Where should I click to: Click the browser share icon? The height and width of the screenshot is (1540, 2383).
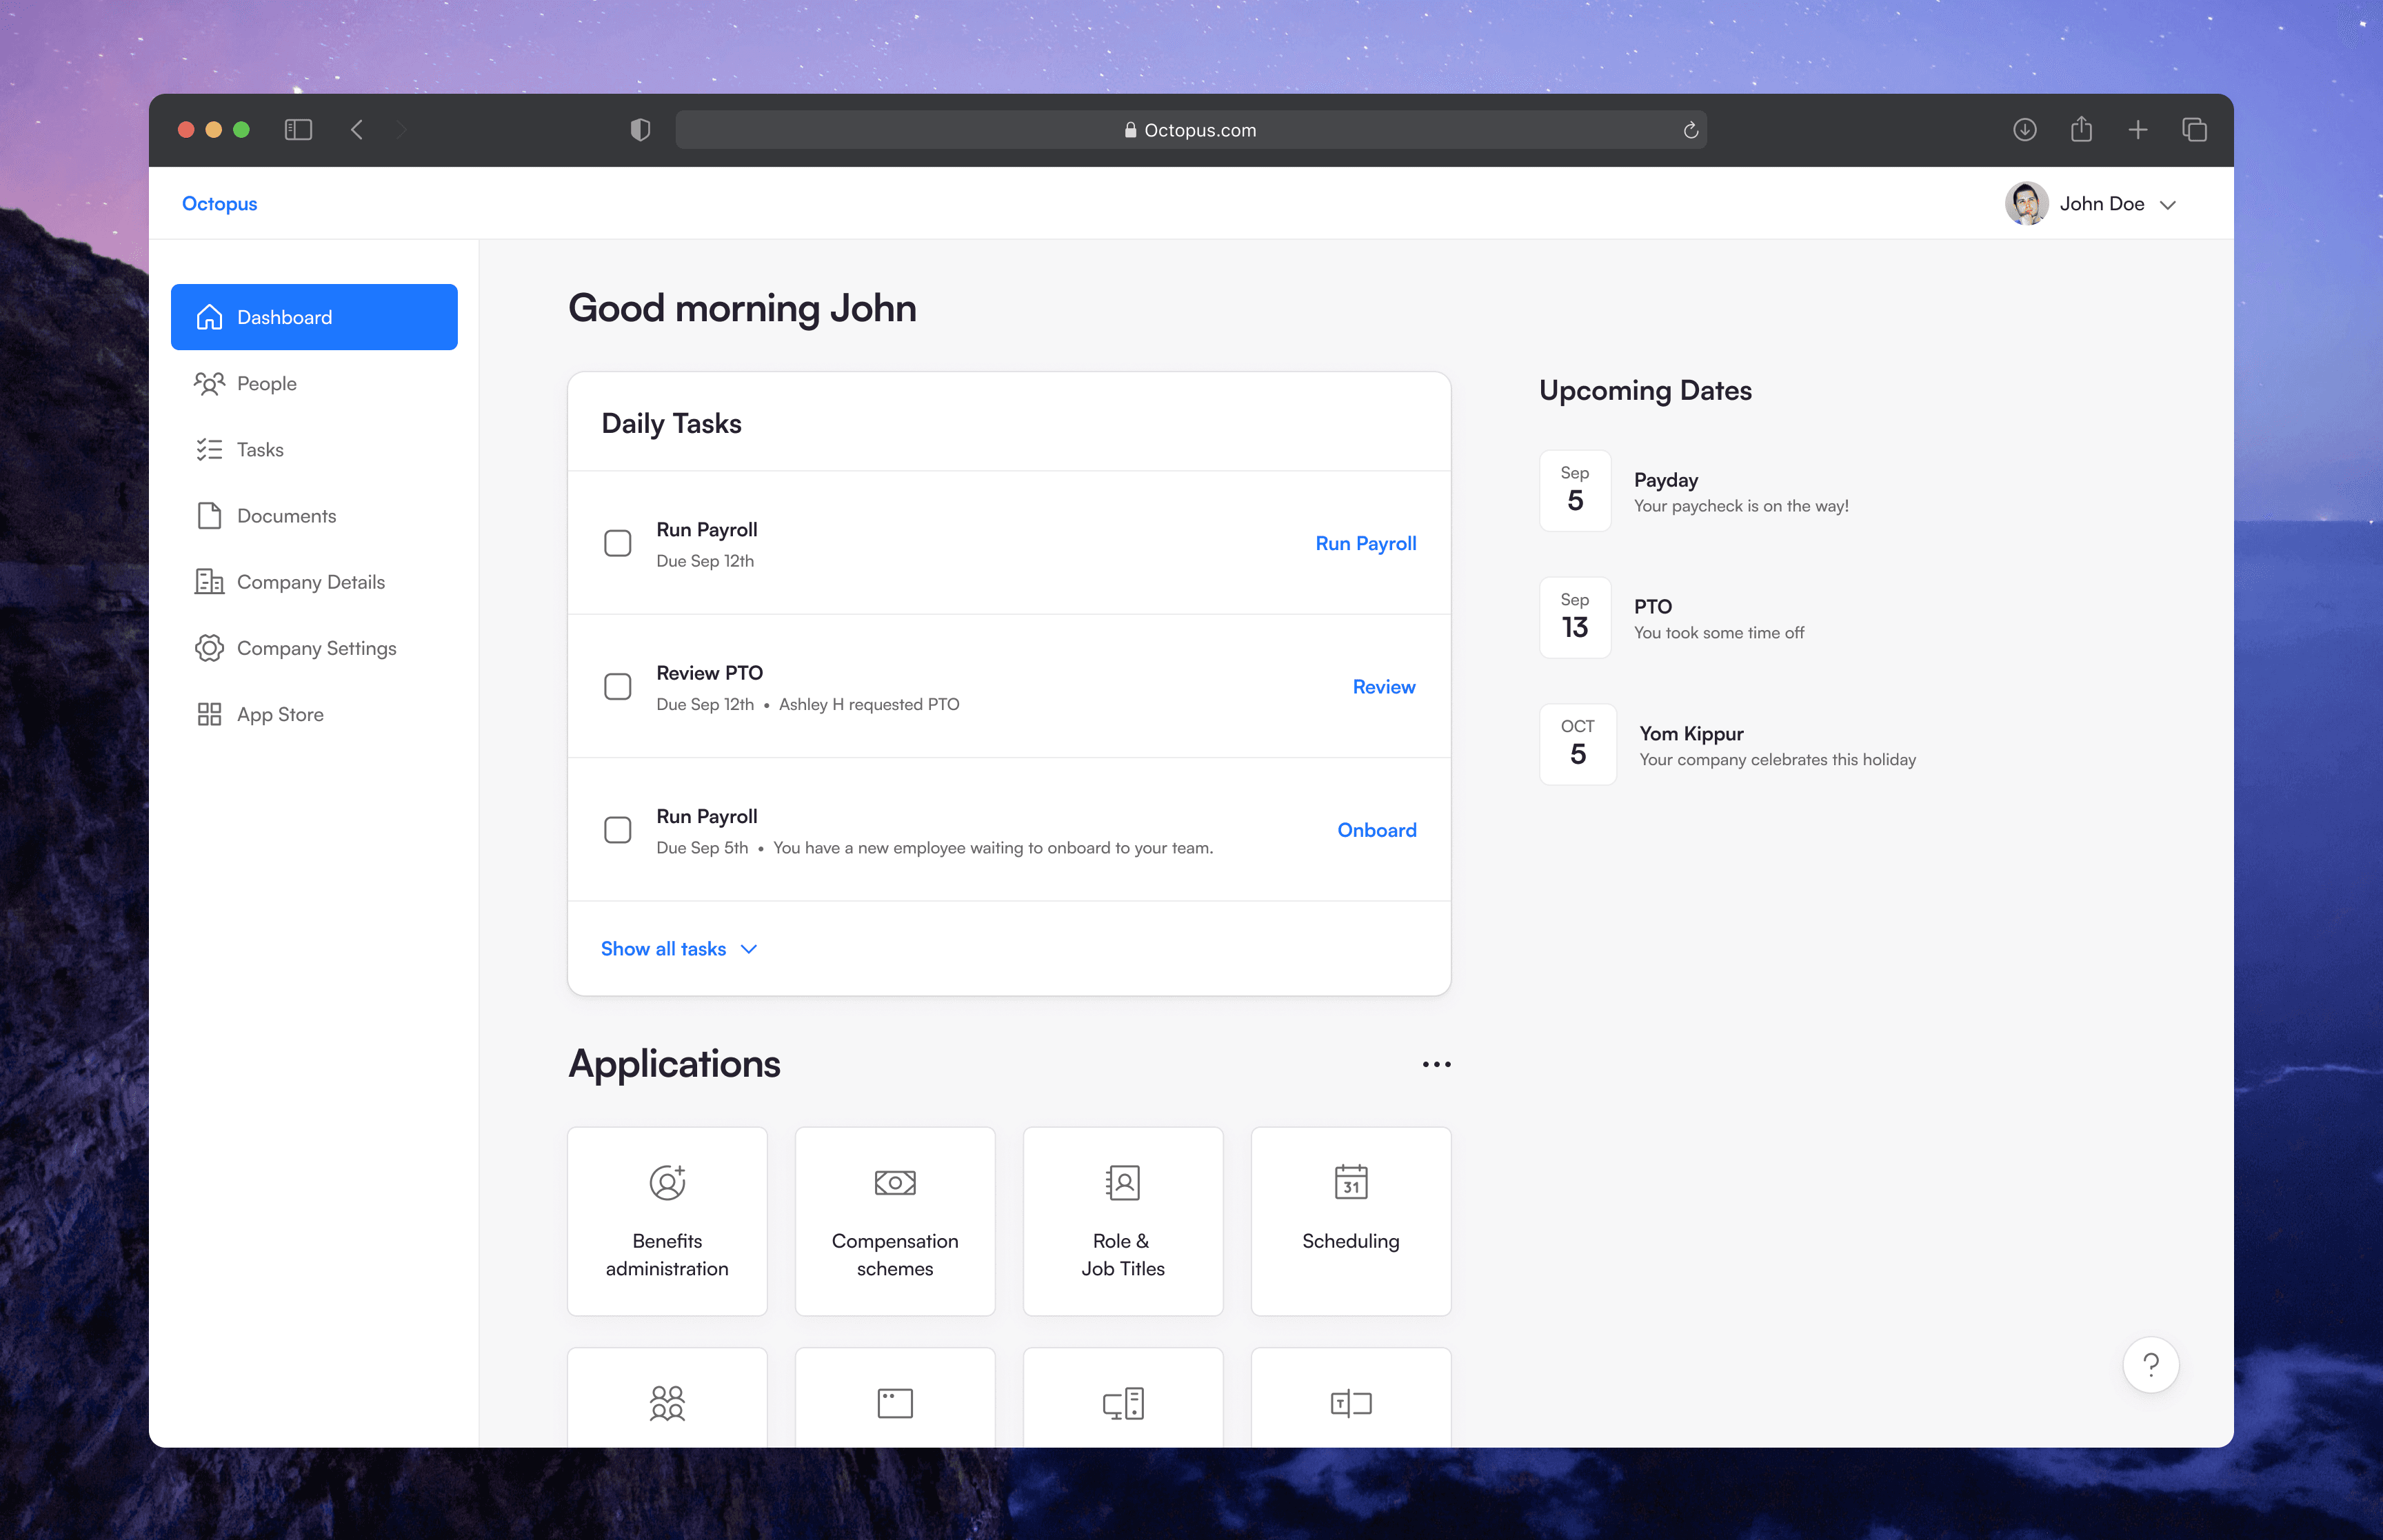[2081, 129]
